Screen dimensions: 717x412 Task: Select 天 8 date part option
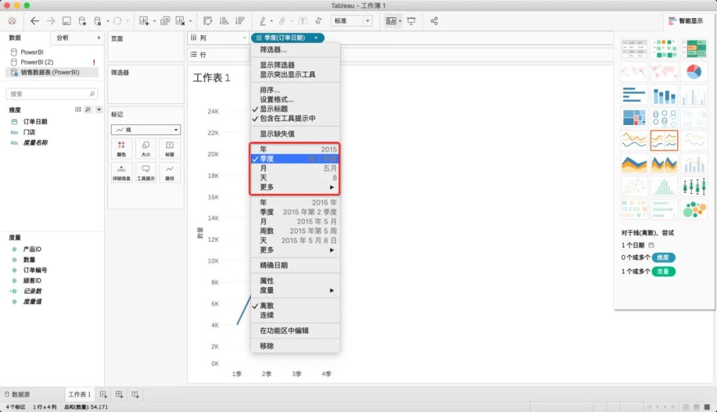point(295,177)
